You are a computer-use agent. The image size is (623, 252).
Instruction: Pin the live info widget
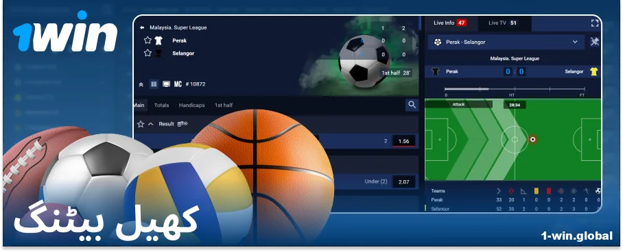pos(594,42)
